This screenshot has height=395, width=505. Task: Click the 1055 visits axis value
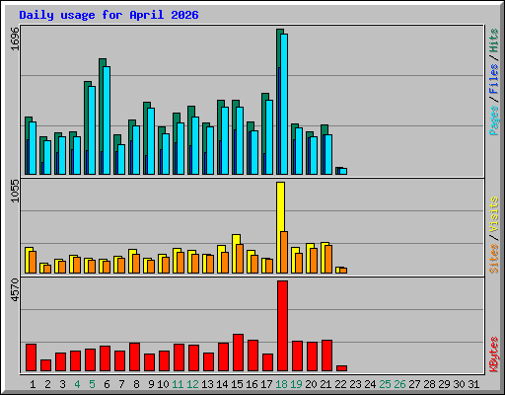(15, 191)
